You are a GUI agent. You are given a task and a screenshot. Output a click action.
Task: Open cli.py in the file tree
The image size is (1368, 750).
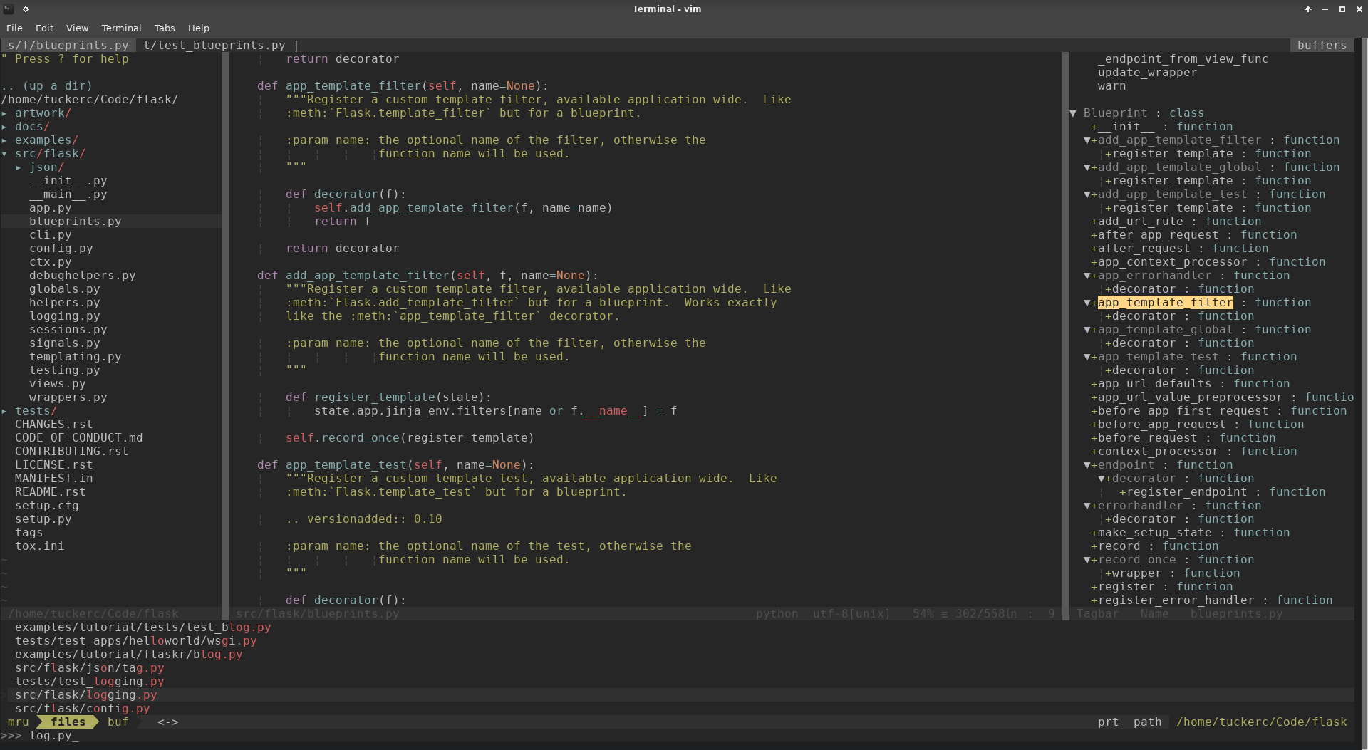50,235
